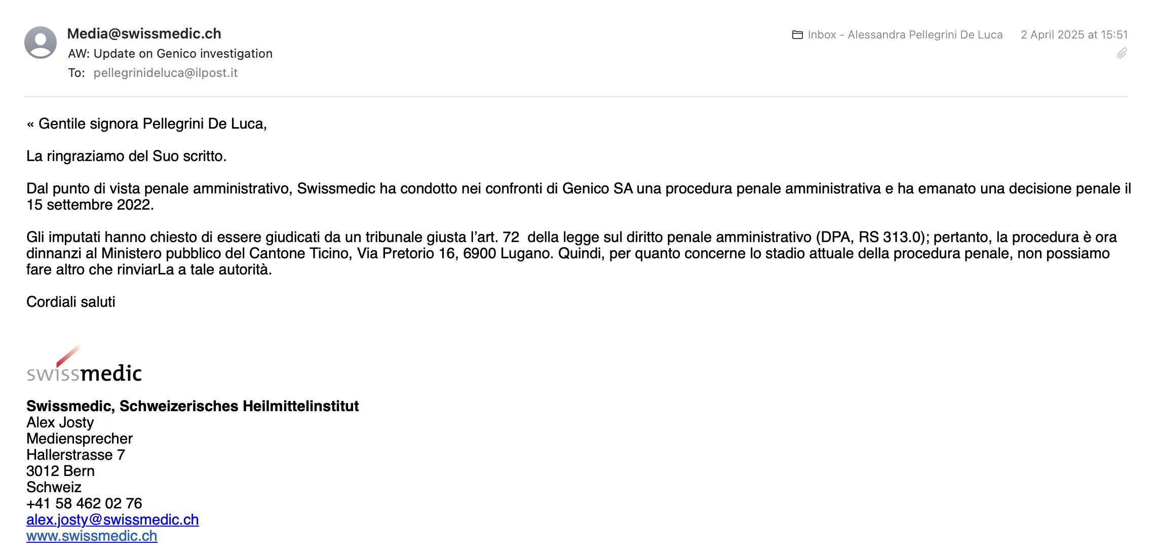The image size is (1158, 558).
Task: Click the Swissmedic logo image
Action: (x=84, y=363)
